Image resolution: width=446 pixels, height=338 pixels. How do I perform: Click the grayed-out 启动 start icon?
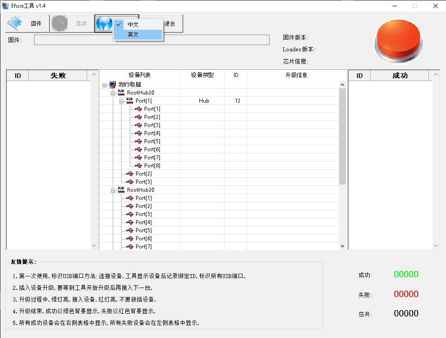(x=60, y=23)
